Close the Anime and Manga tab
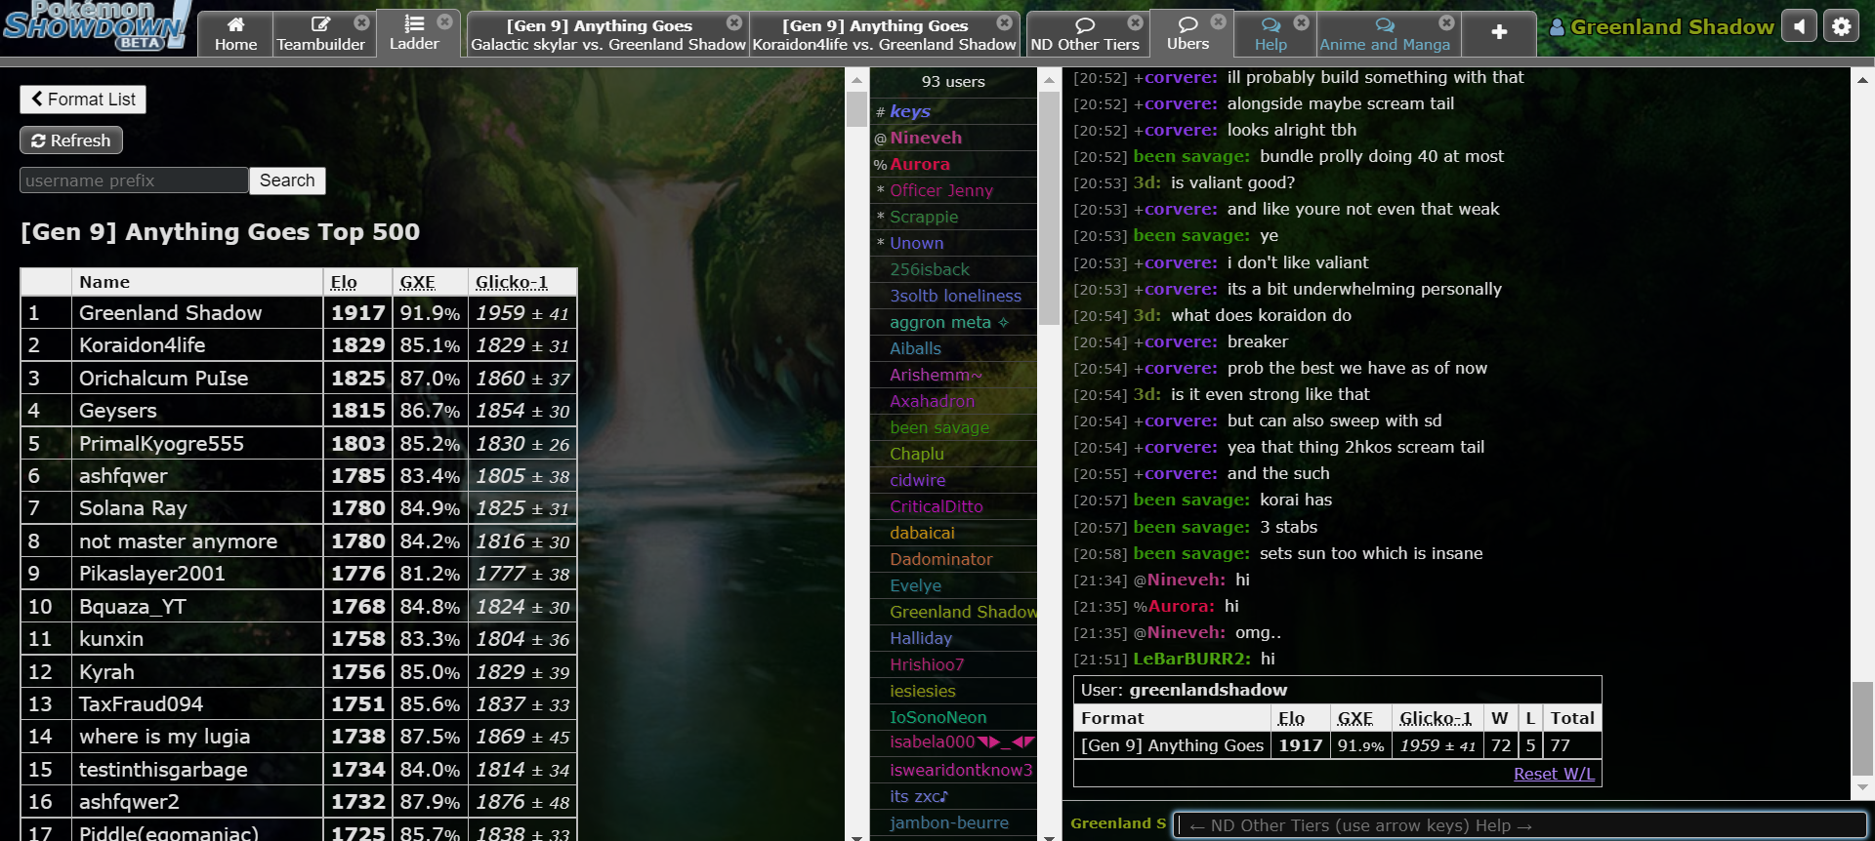 point(1446,22)
